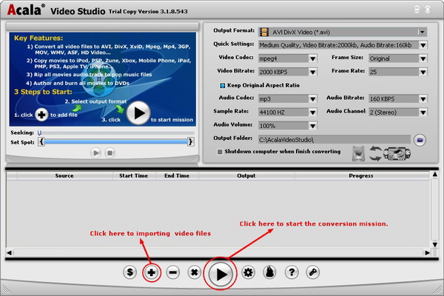The width and height of the screenshot is (444, 296).
Task: Click the file list scroll up arrow
Action: pos(435,175)
